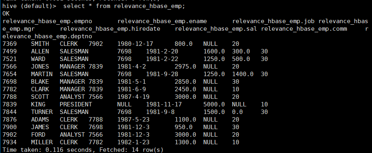Click the name KING
372x153 pixels.
(38, 105)
